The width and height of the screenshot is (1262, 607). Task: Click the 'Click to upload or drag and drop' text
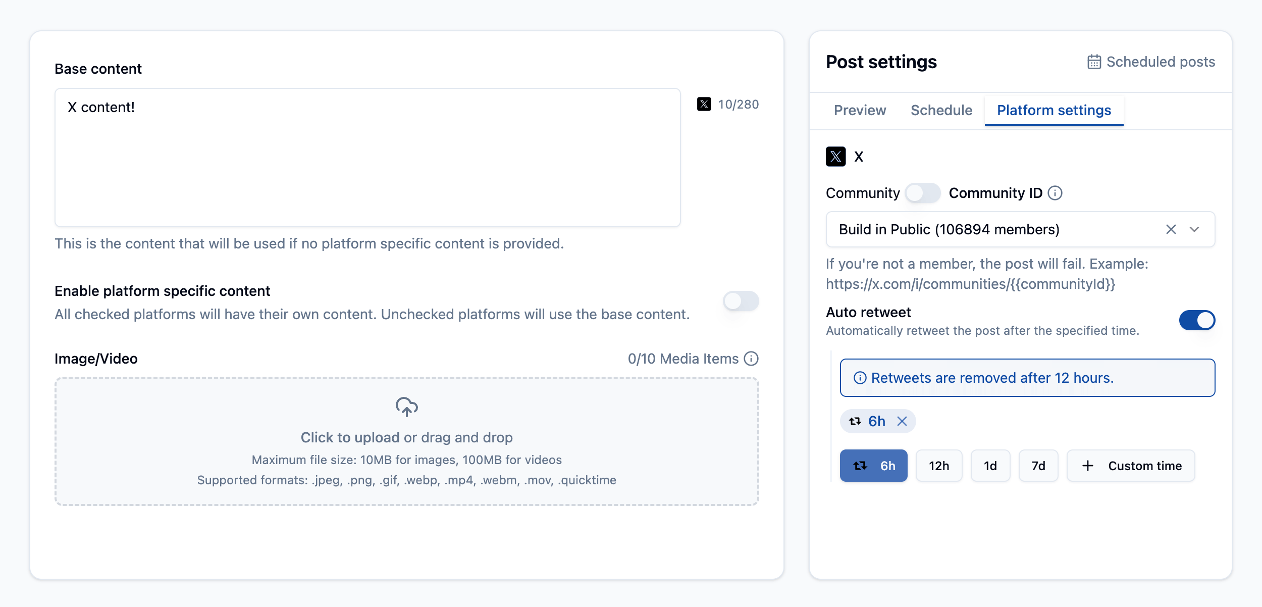(x=407, y=437)
